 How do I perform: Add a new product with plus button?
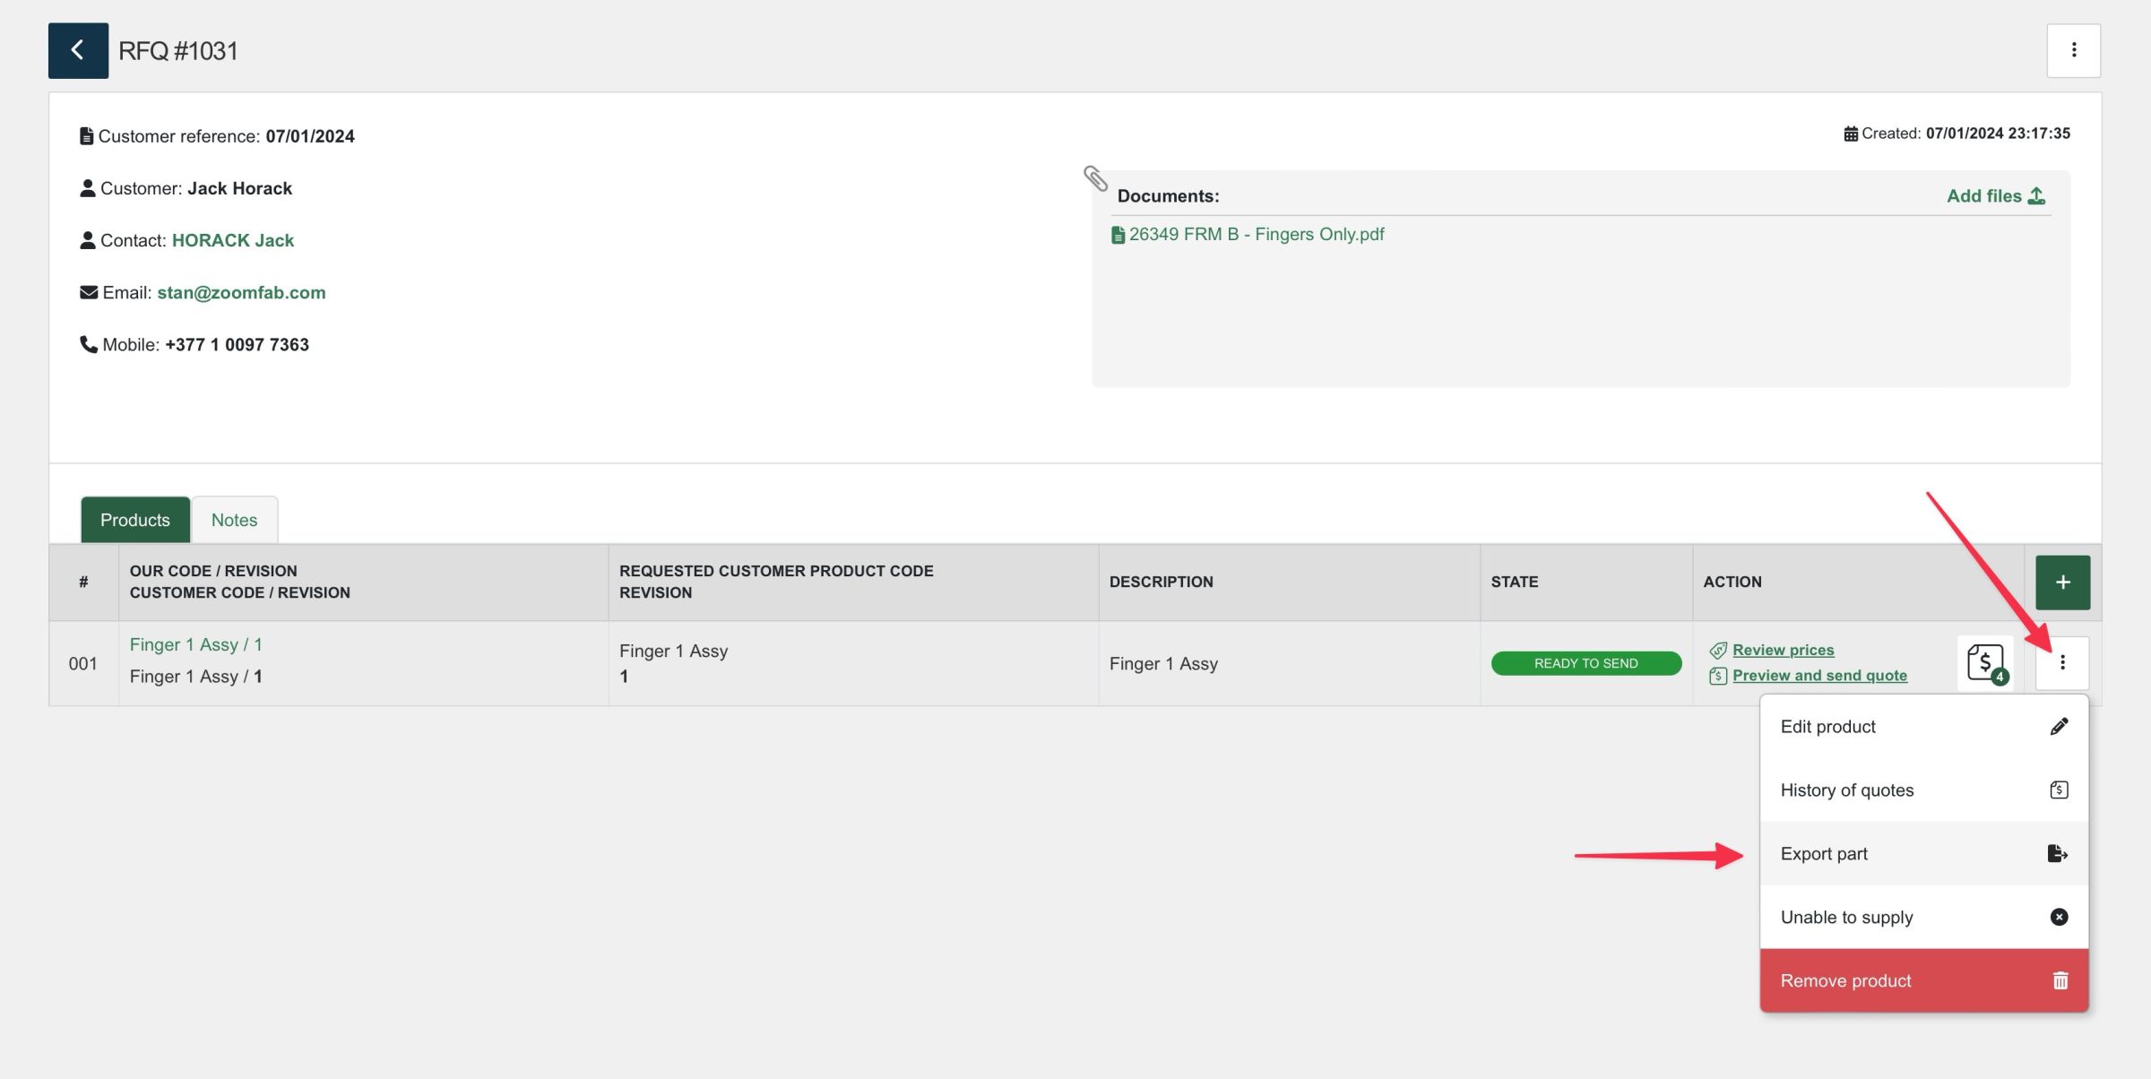2062,583
